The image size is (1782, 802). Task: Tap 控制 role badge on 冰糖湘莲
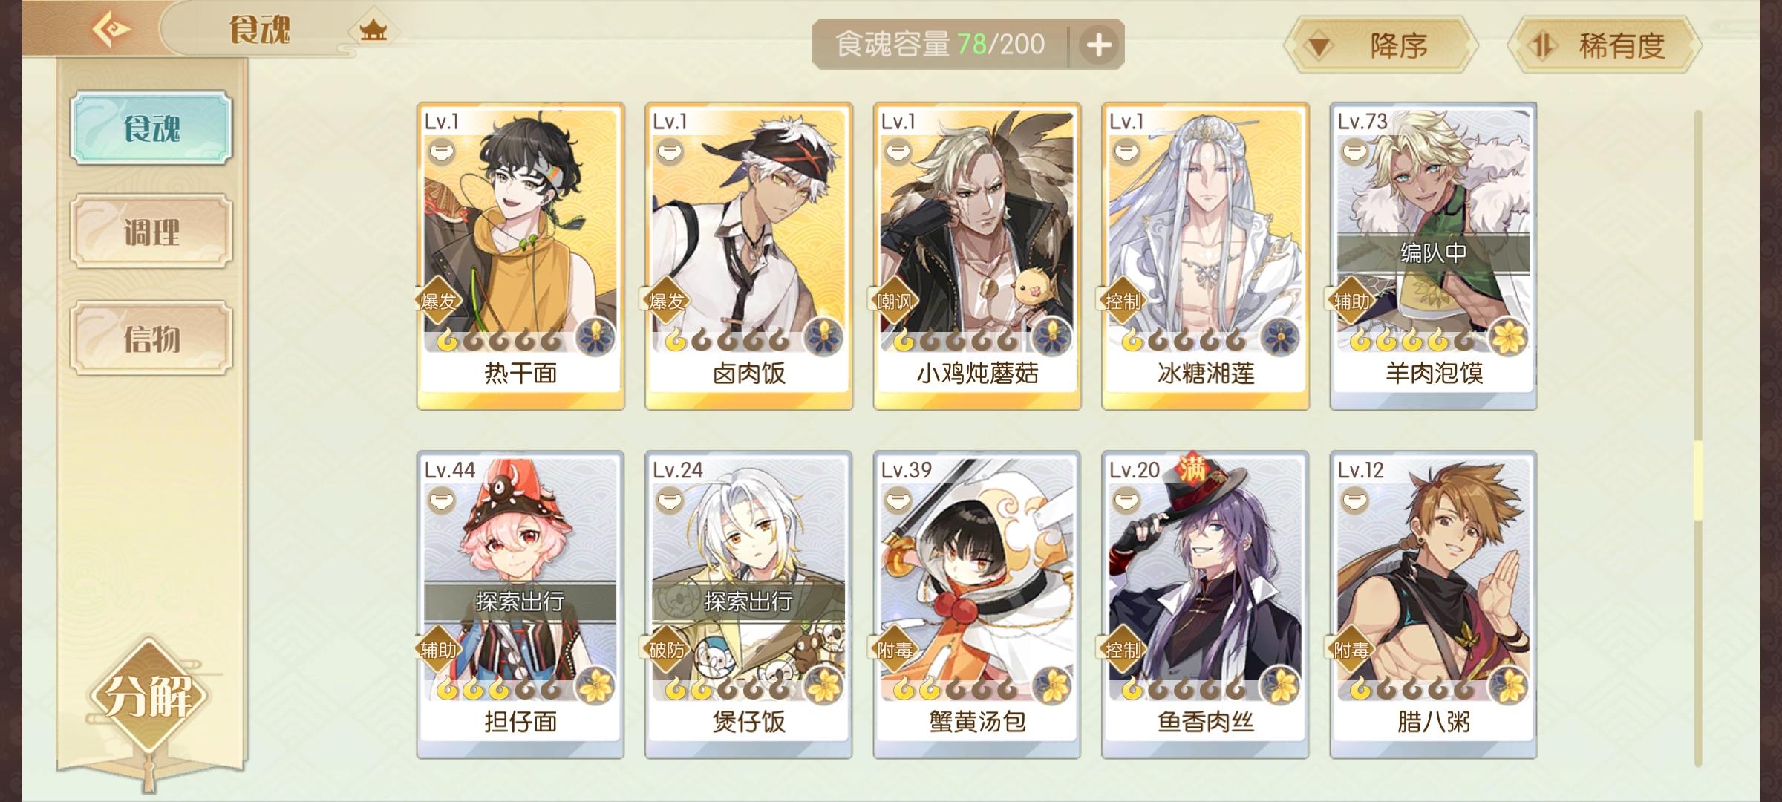coord(1123,301)
